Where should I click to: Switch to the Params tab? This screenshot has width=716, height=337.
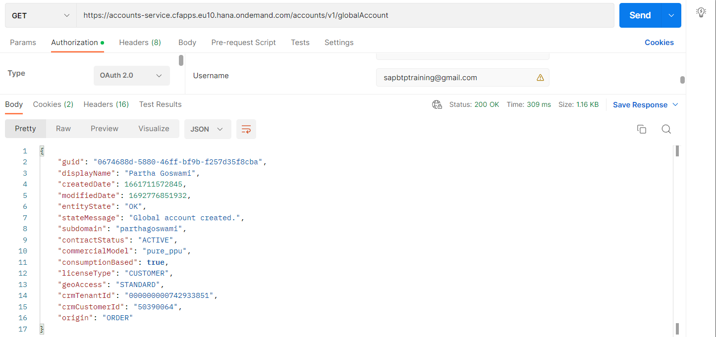[x=23, y=43]
